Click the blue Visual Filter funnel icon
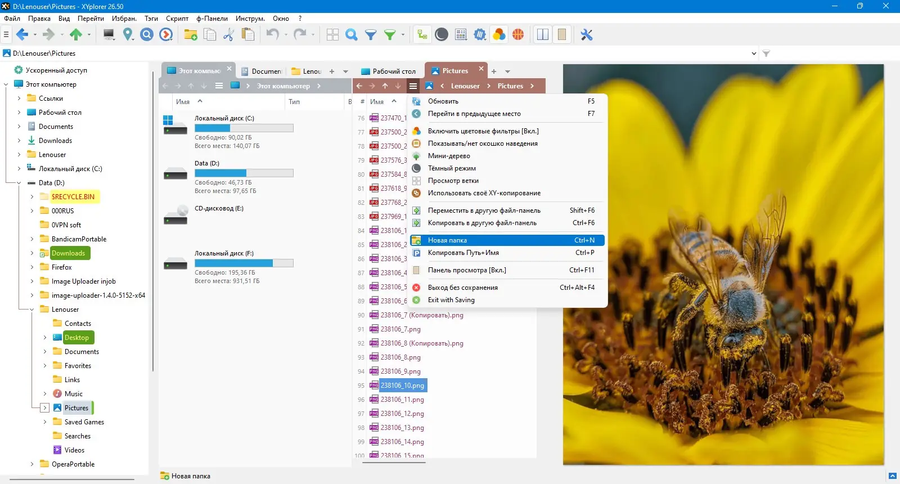Screen dimensions: 900x484 [371, 35]
